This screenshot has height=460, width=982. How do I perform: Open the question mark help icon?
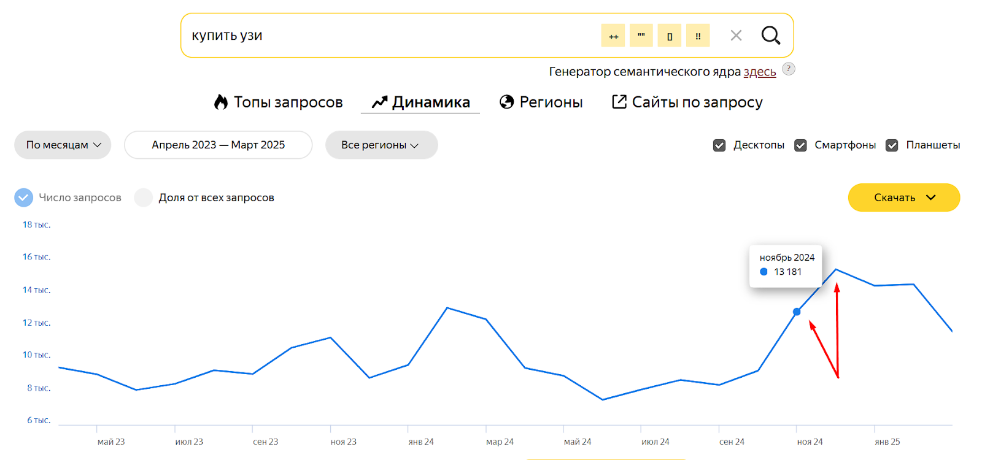point(789,69)
